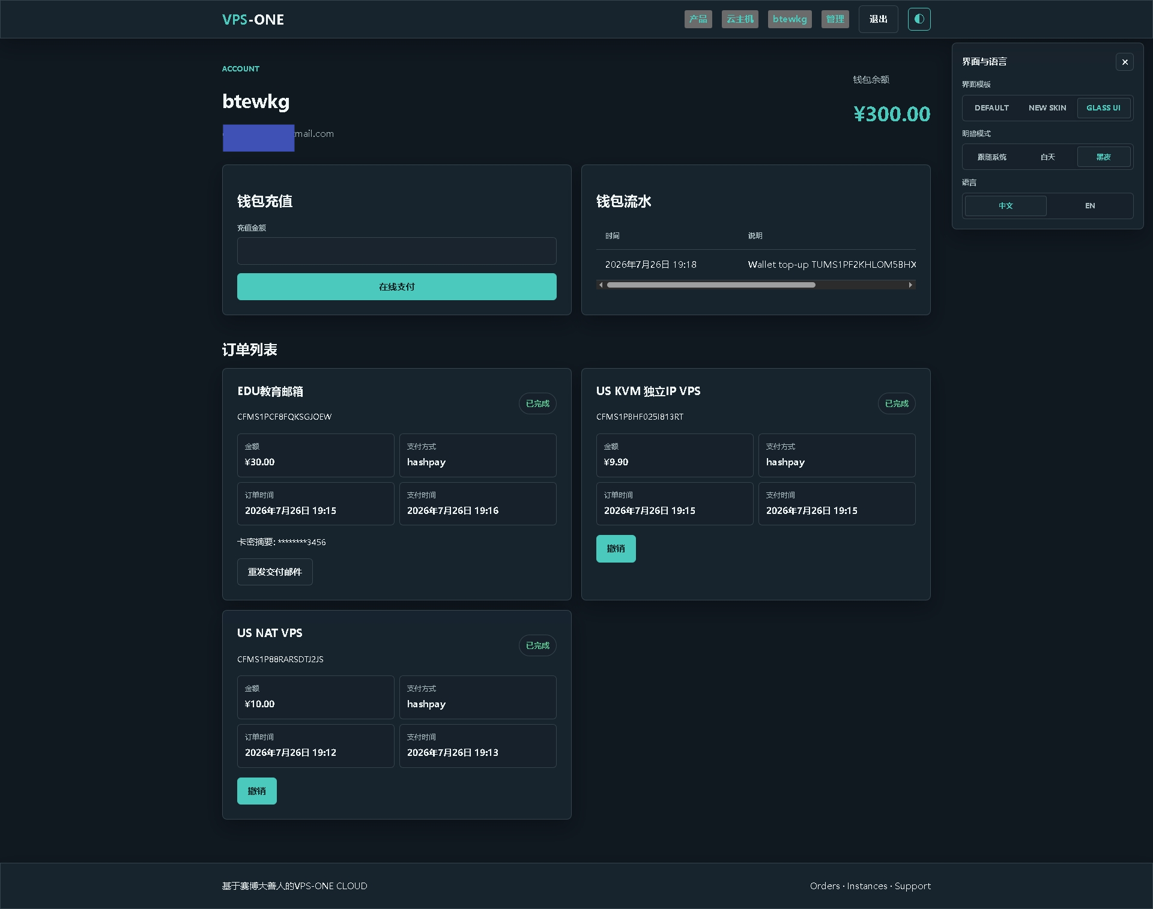
Task: Click the btewkg account heading
Action: (x=256, y=101)
